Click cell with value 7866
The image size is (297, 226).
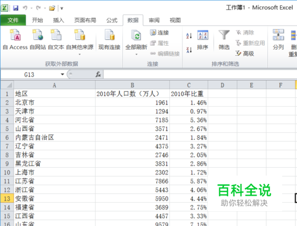(x=132, y=181)
